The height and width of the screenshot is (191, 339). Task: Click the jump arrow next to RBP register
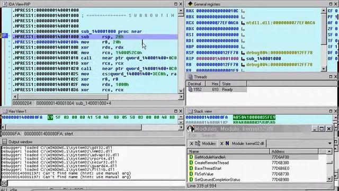(243, 47)
